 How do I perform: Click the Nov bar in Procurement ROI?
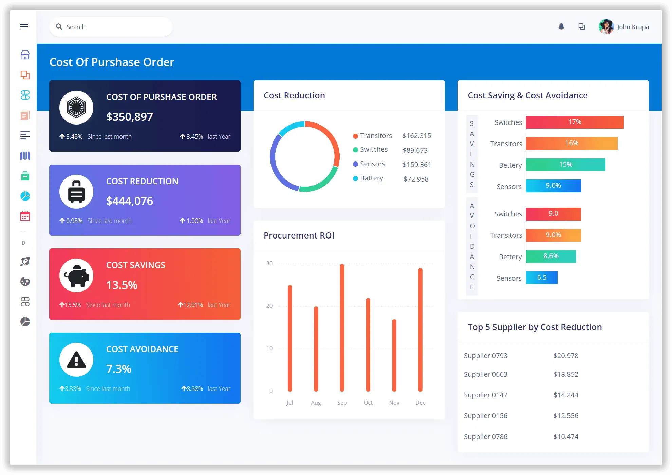click(394, 355)
